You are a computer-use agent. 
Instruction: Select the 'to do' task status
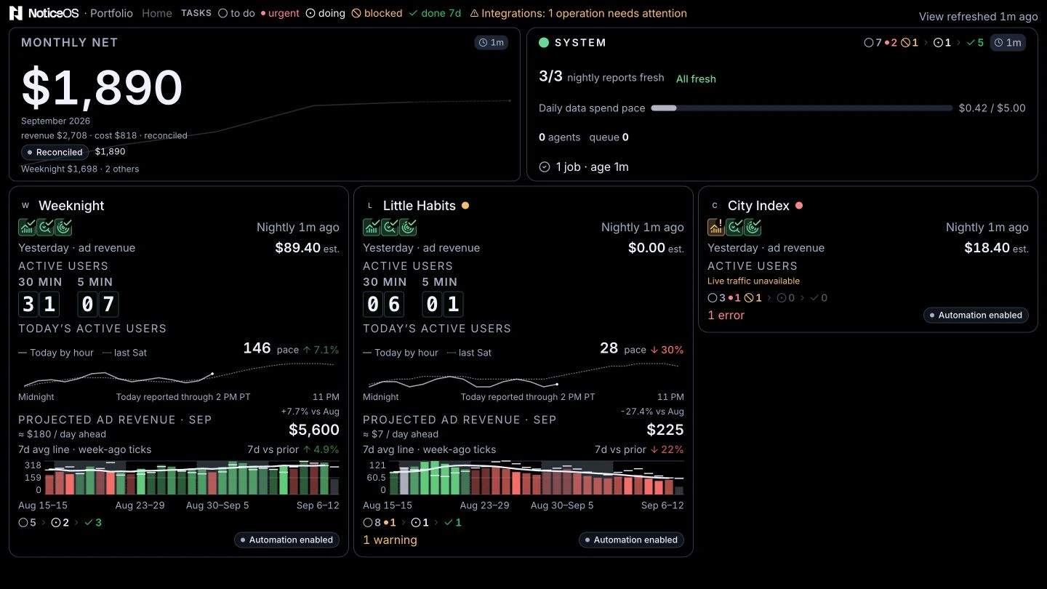tap(237, 13)
